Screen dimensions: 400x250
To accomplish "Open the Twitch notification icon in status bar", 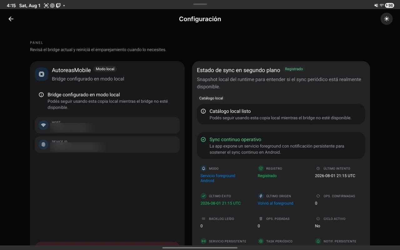I will tap(58, 5).
